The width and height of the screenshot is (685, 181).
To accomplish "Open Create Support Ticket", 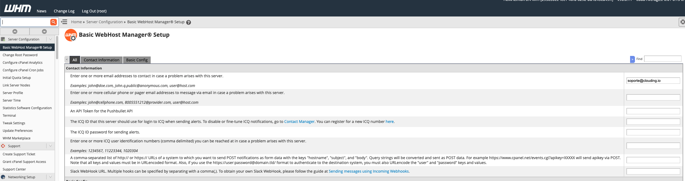I will click(x=19, y=154).
